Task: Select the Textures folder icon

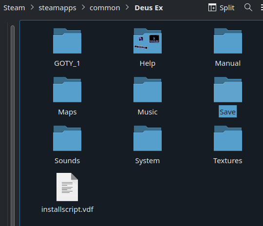Action: click(x=228, y=138)
